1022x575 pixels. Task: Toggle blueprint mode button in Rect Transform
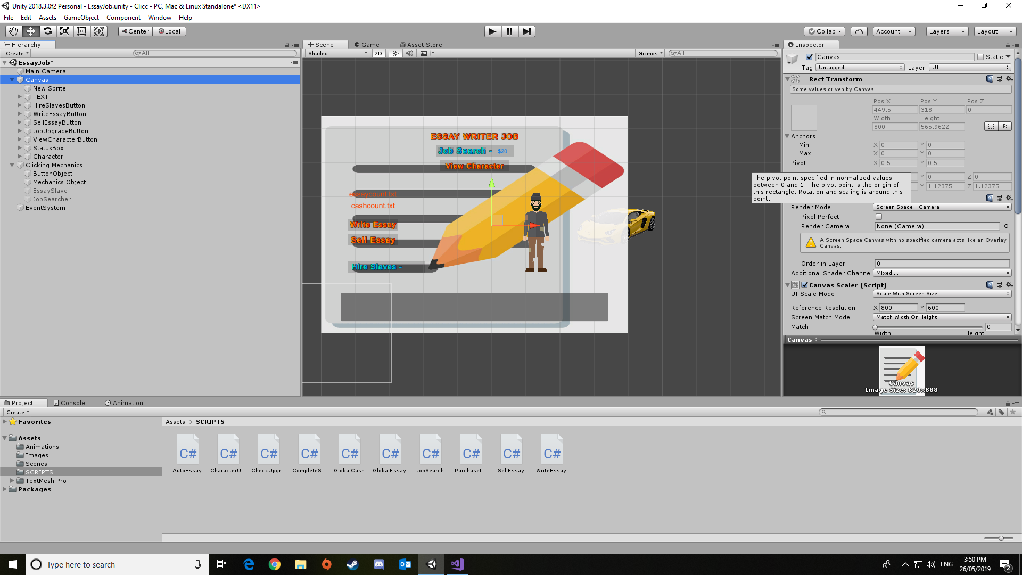[x=991, y=126]
